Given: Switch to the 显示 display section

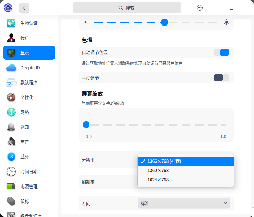Looking at the screenshot, I should coord(11,53).
